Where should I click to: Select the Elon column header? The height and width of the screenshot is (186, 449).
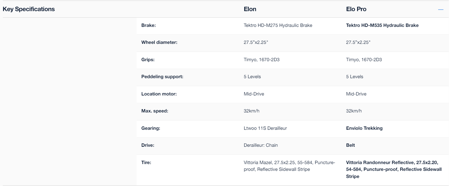click(x=250, y=9)
